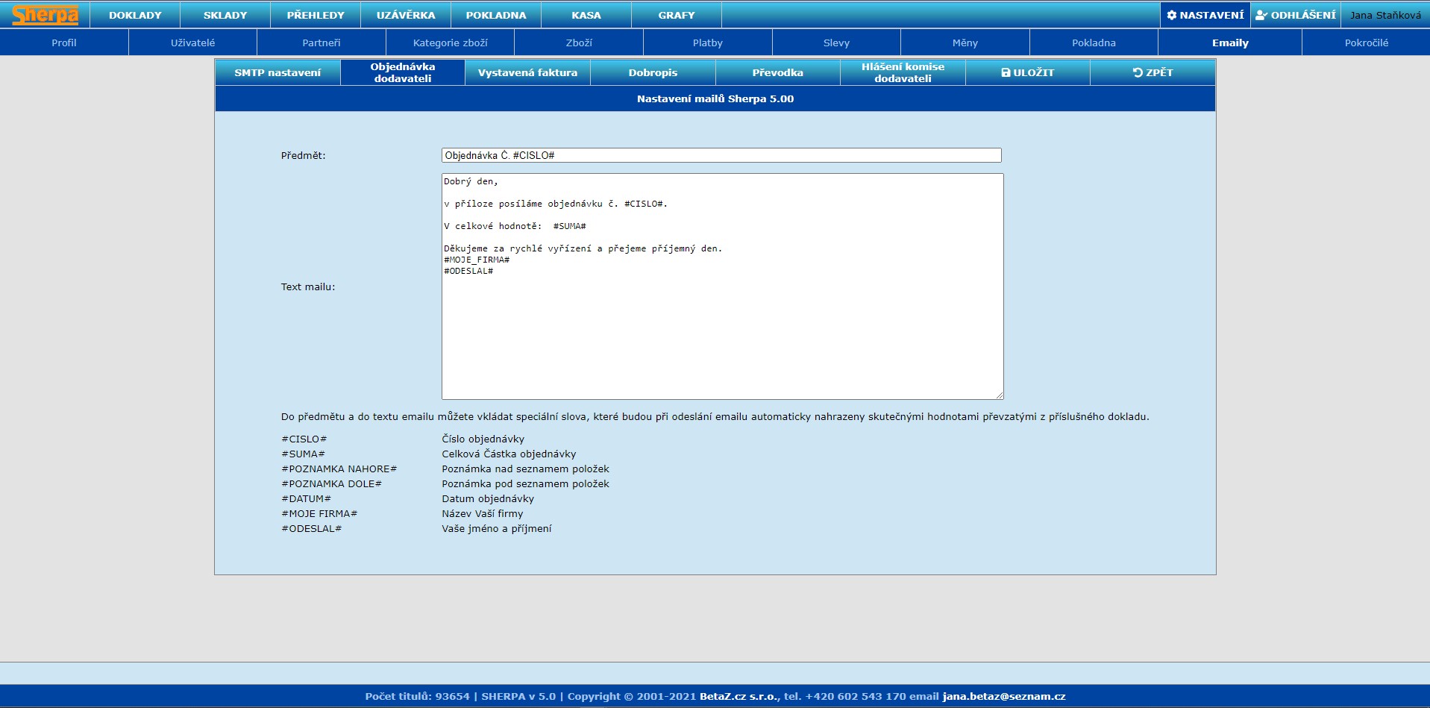Viewport: 1430px width, 708px height.
Task: Go to Uživatelé settings section
Action: click(192, 43)
